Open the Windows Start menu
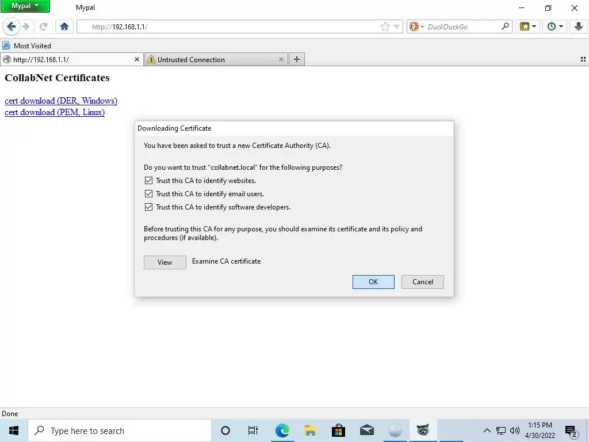The width and height of the screenshot is (589, 442). 14,430
